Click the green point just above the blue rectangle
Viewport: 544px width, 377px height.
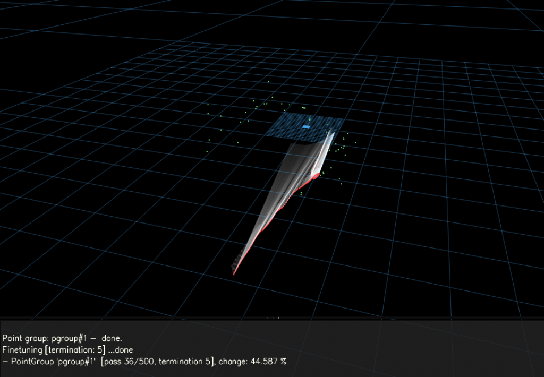pos(310,119)
